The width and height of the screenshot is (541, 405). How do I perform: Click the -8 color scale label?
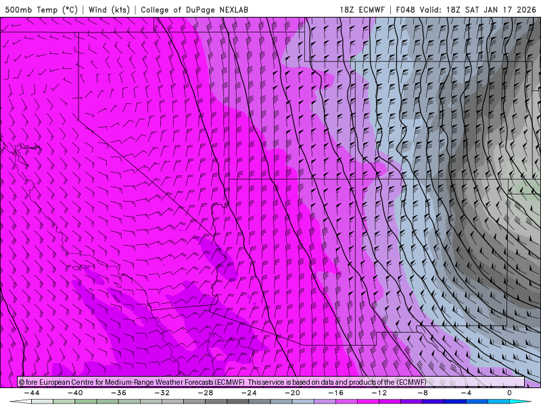(x=423, y=393)
